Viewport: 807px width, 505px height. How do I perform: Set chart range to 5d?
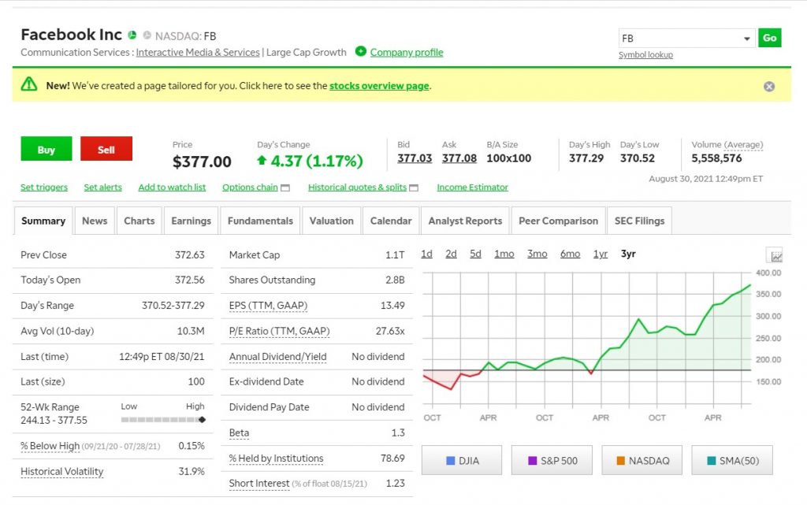click(x=475, y=254)
